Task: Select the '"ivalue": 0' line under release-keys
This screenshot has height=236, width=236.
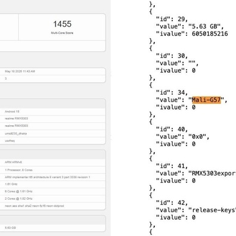Action: pos(176,218)
